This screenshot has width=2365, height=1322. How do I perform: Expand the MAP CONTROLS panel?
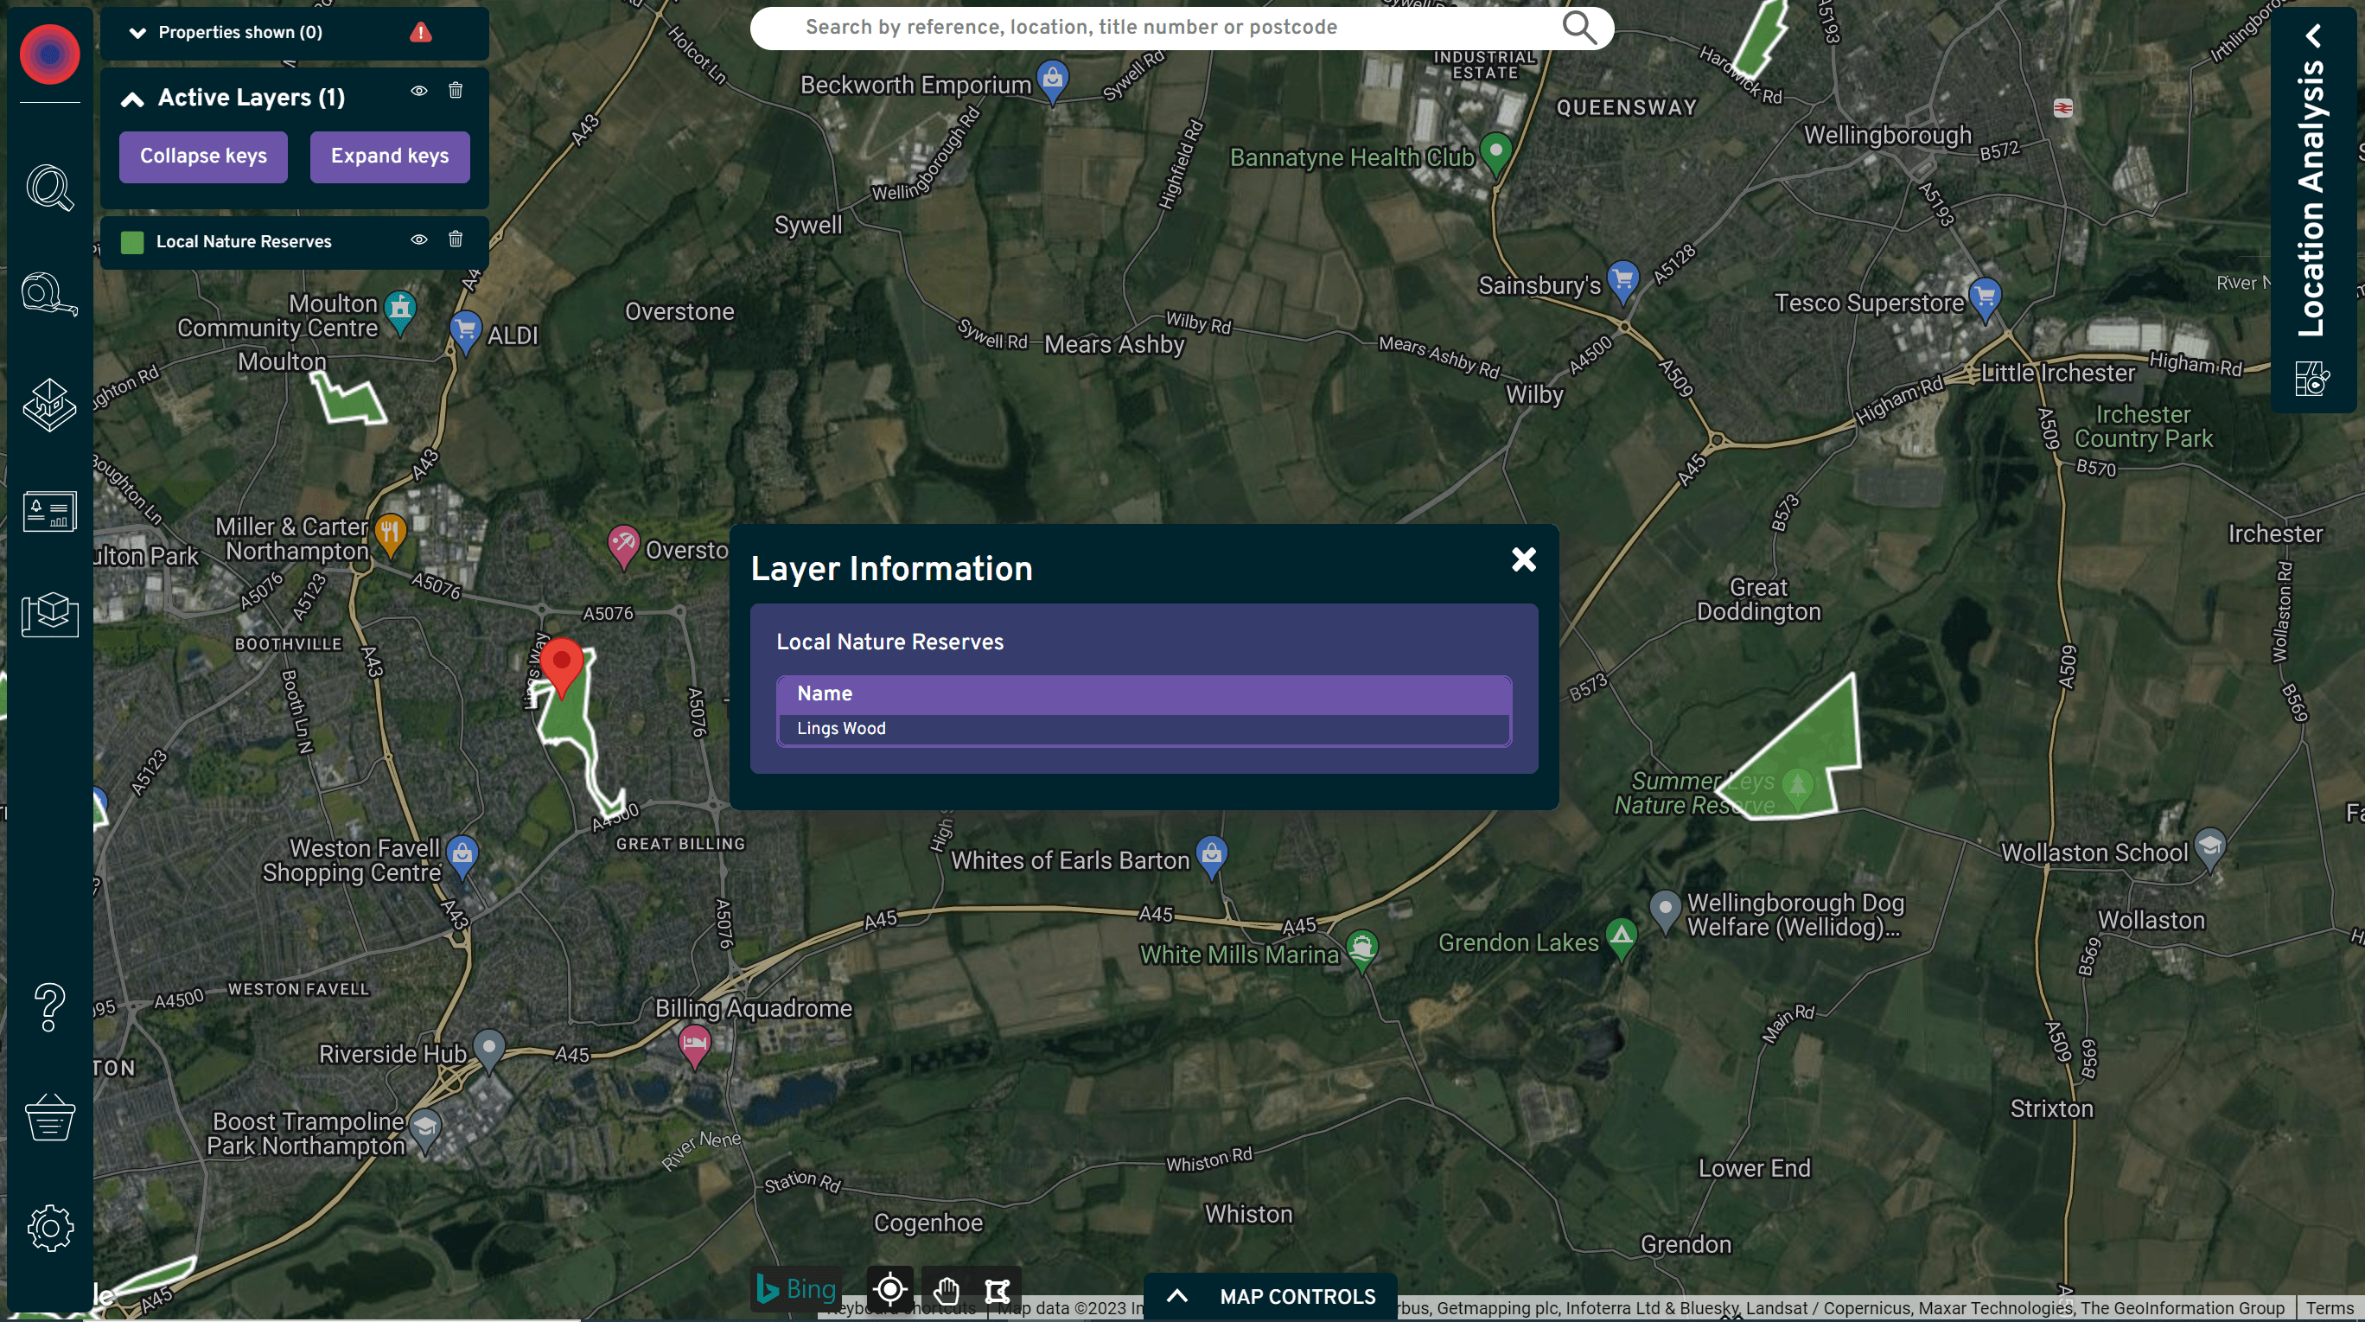tap(1271, 1296)
